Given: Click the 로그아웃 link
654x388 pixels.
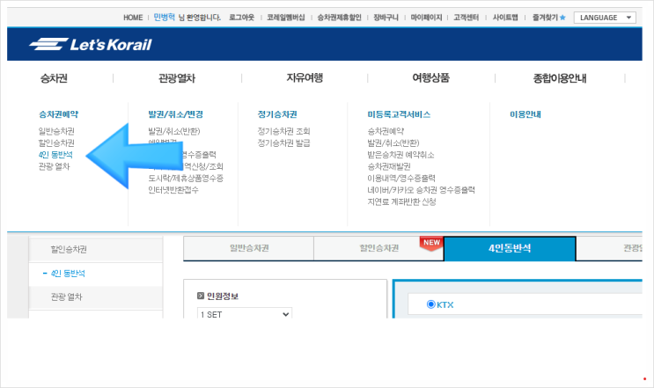Looking at the screenshot, I should 241,18.
